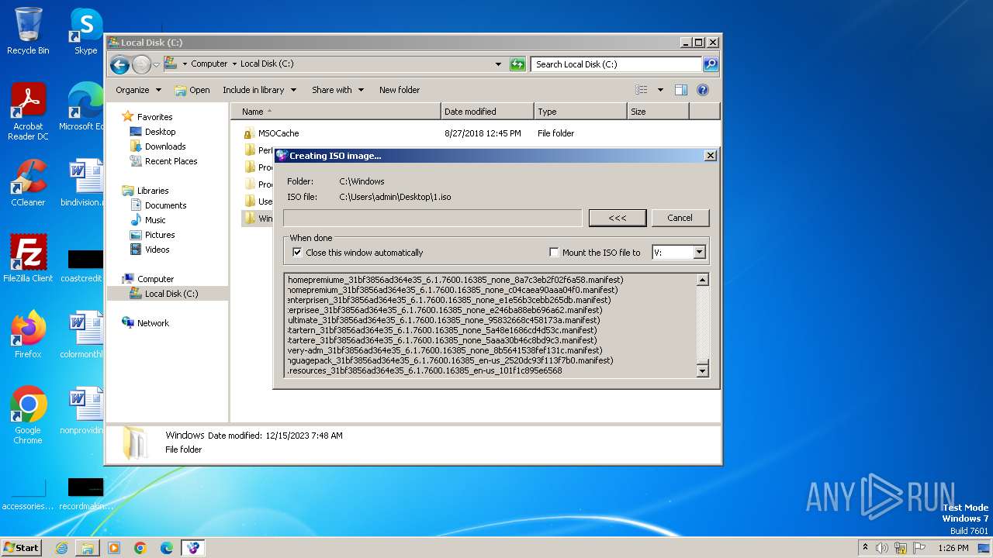Show hidden tray icons arrow

[x=865, y=548]
